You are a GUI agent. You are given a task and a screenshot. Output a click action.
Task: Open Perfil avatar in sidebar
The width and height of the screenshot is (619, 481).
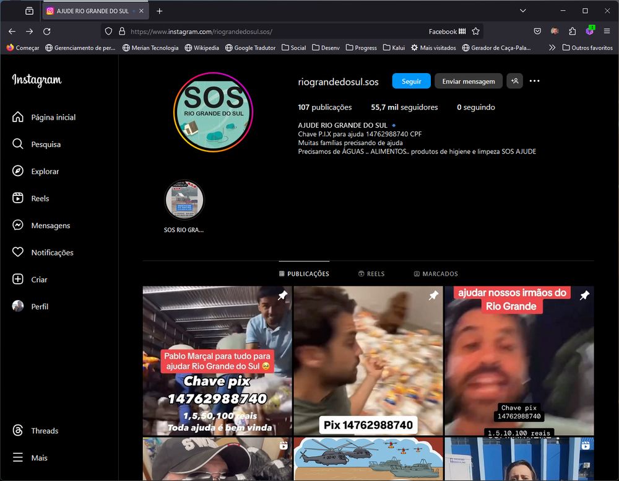[30, 306]
